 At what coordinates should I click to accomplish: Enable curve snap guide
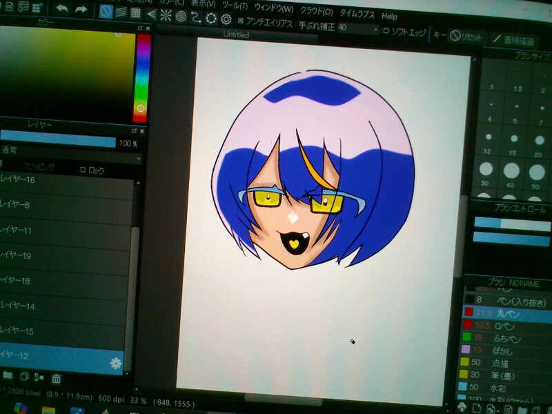(x=195, y=17)
